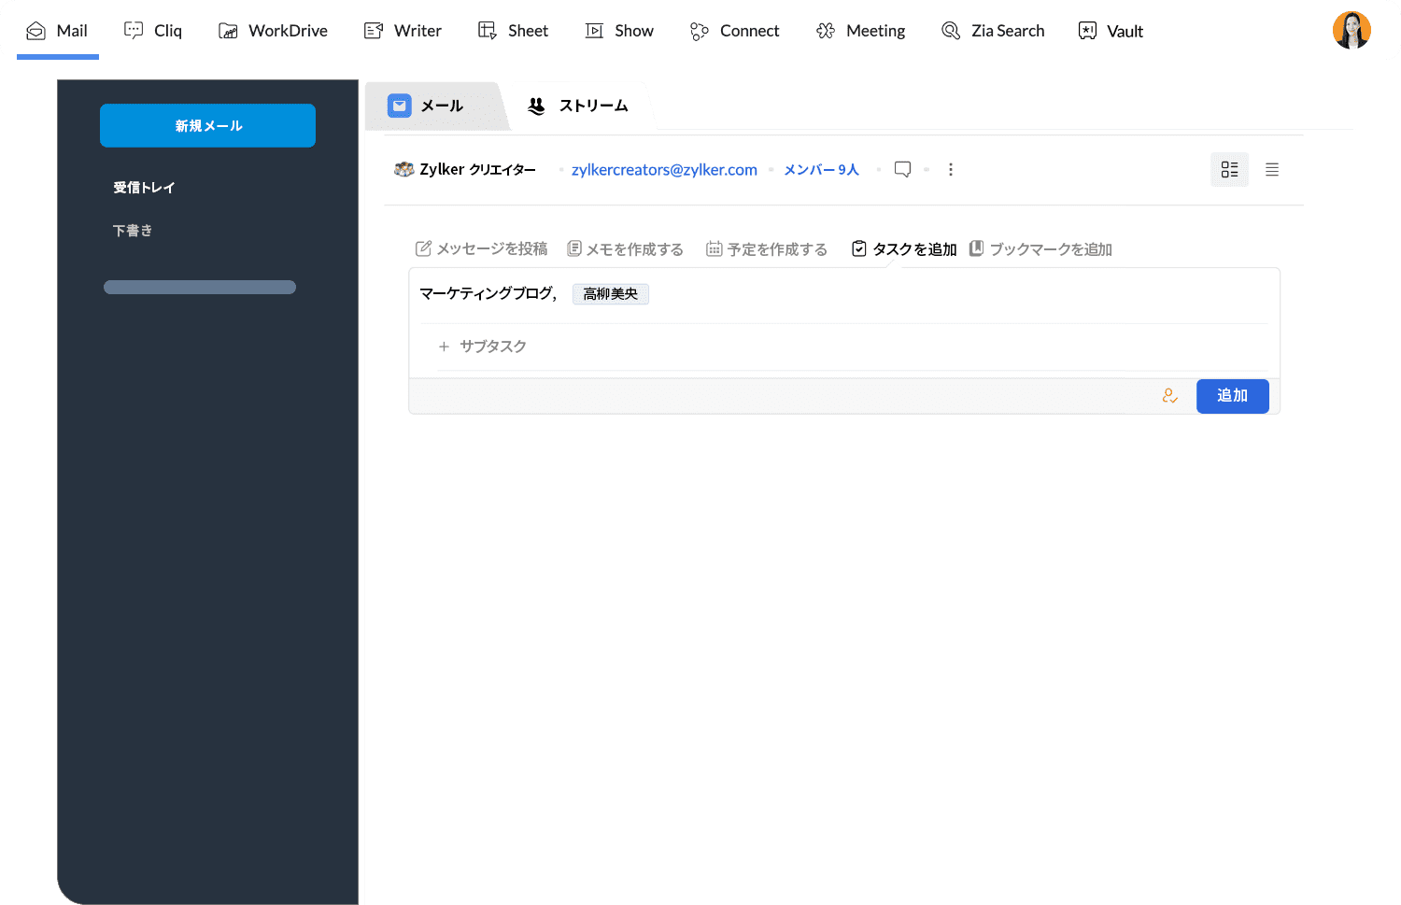Click the orange assign-user icon

point(1169,396)
